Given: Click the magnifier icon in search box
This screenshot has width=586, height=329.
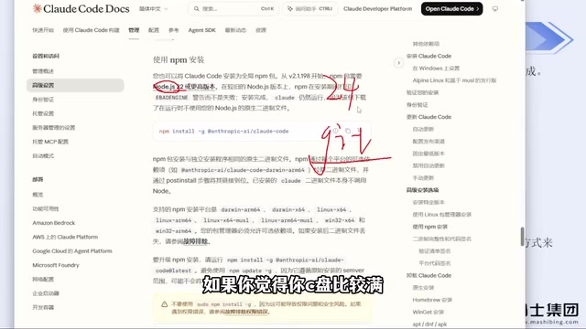Looking at the screenshot, I should click(196, 8).
